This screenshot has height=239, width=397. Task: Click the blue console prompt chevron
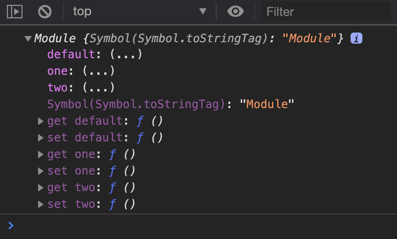point(11,225)
